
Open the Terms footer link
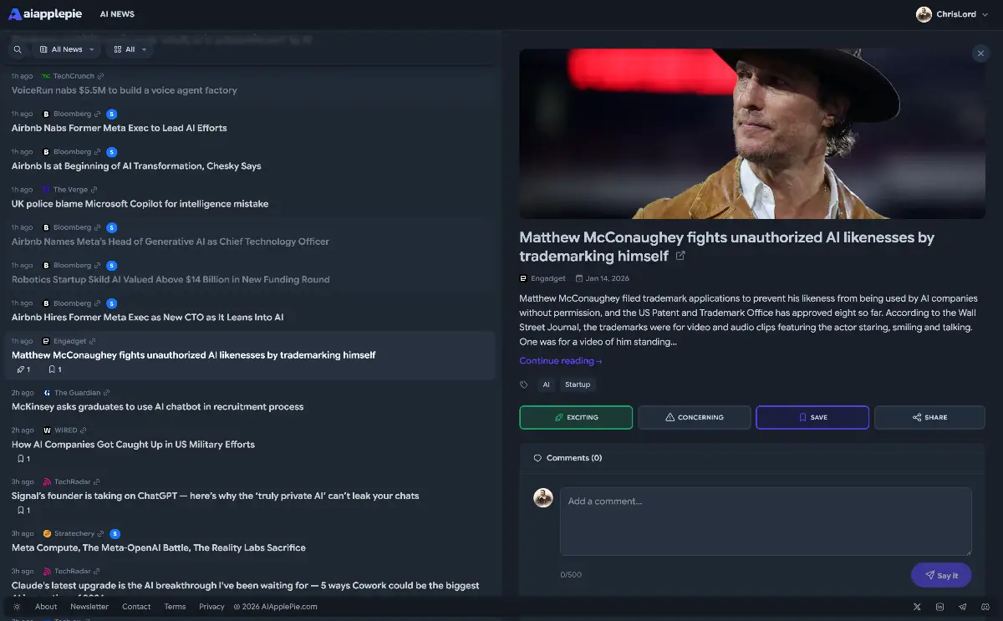175,607
